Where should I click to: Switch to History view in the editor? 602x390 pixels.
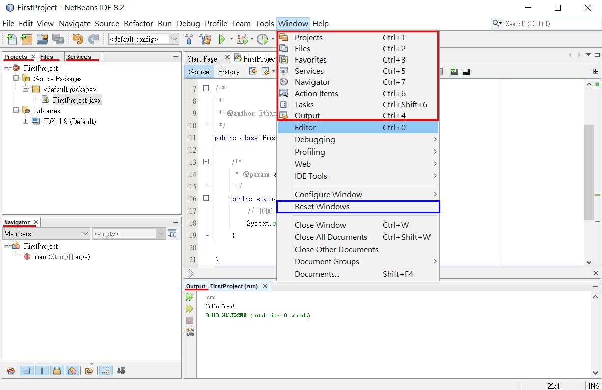(x=229, y=71)
